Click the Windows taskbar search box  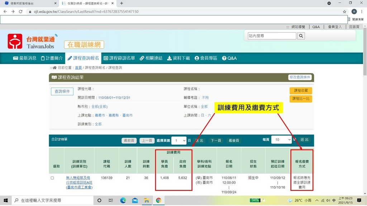[x=53, y=200]
